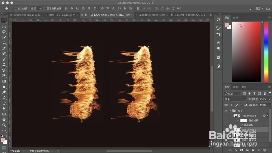Open the search icon in options bar
The height and width of the screenshot is (153, 272).
click(x=252, y=8)
